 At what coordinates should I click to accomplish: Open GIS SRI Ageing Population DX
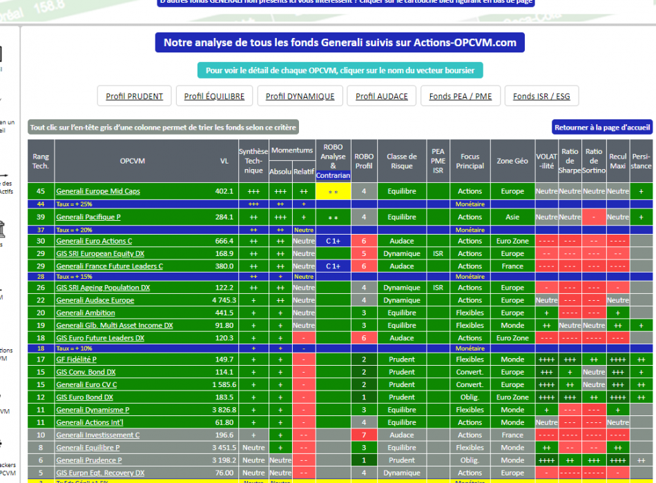tap(103, 288)
